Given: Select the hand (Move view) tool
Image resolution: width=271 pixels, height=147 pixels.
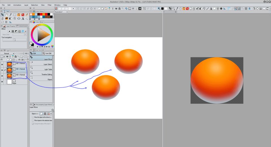Looking at the screenshot, I should click(6, 15).
